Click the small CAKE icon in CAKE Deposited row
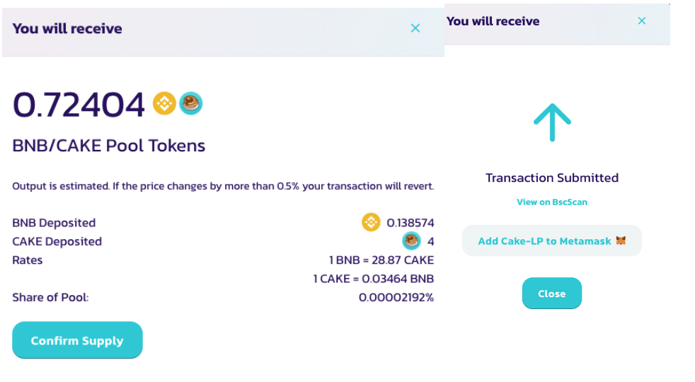695x382 pixels. point(411,241)
